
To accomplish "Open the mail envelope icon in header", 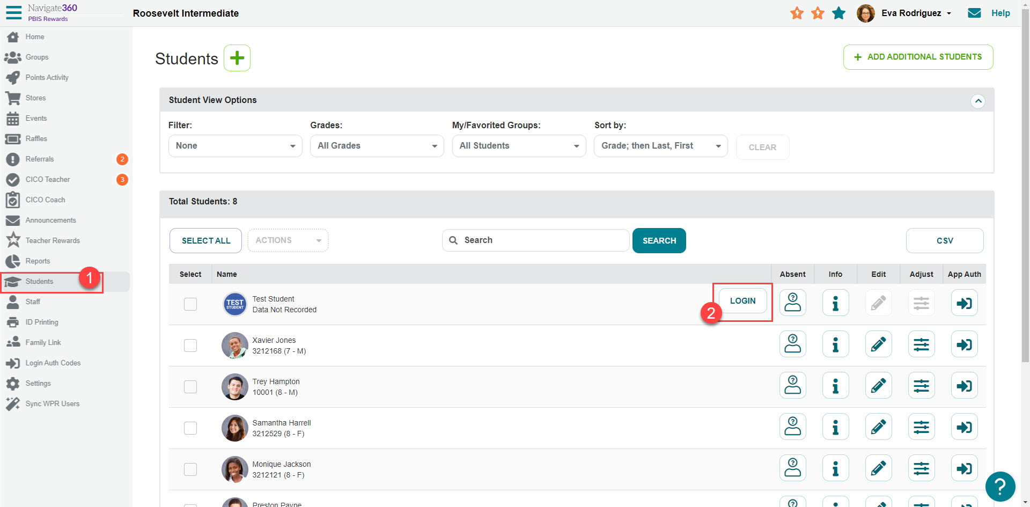I will point(974,13).
